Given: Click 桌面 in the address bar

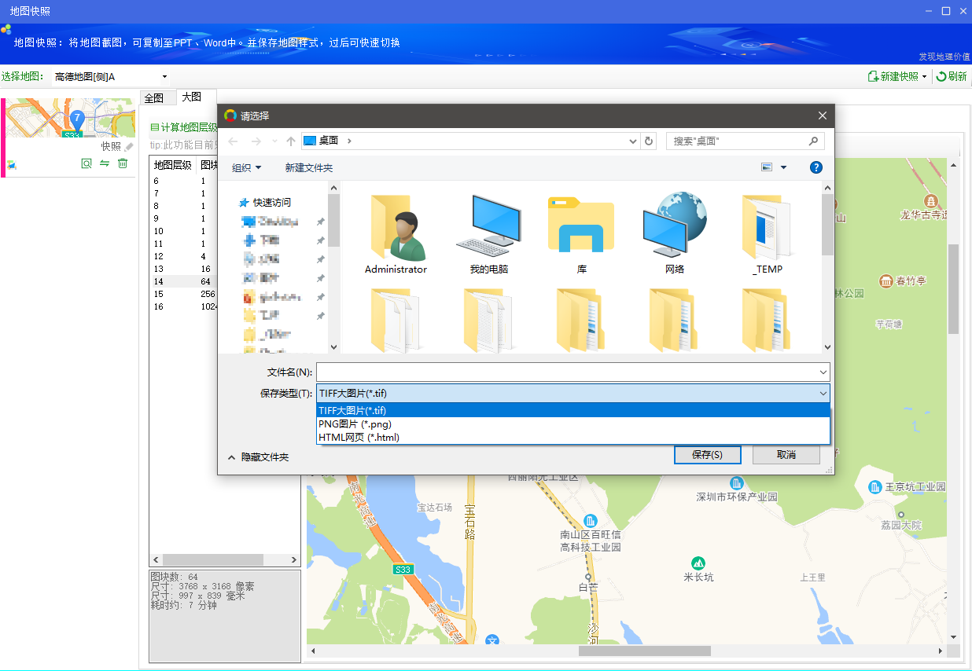Looking at the screenshot, I should pos(329,141).
